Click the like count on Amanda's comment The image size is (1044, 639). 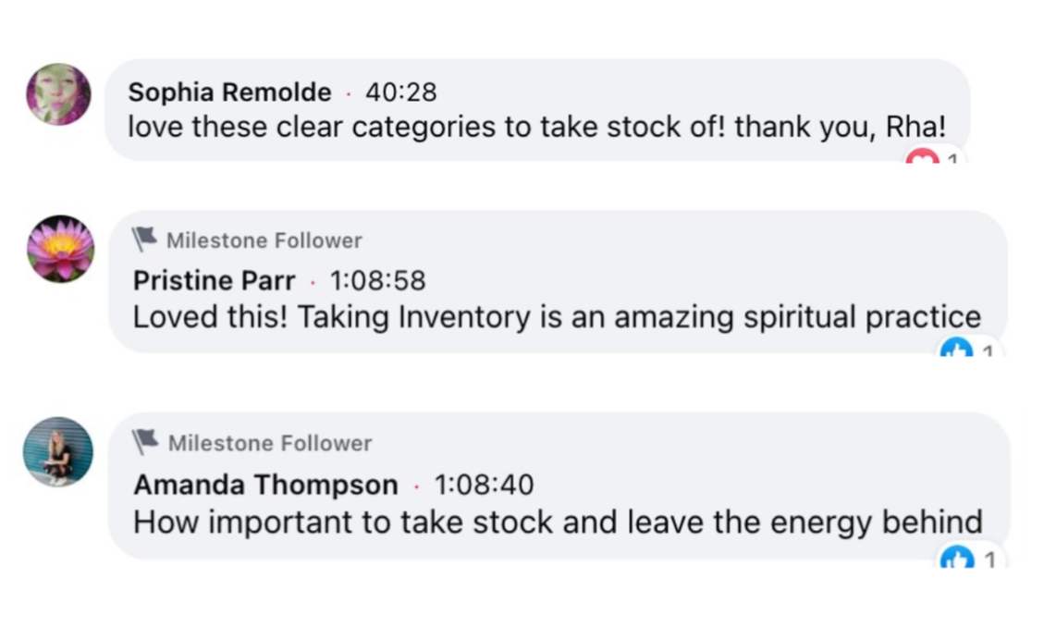pos(989,559)
